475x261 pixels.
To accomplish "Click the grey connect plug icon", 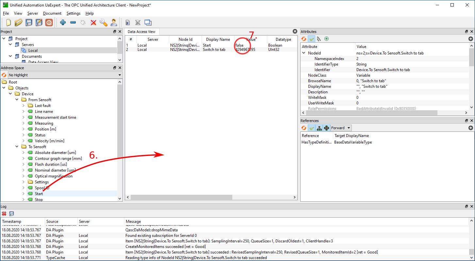I will point(83,23).
